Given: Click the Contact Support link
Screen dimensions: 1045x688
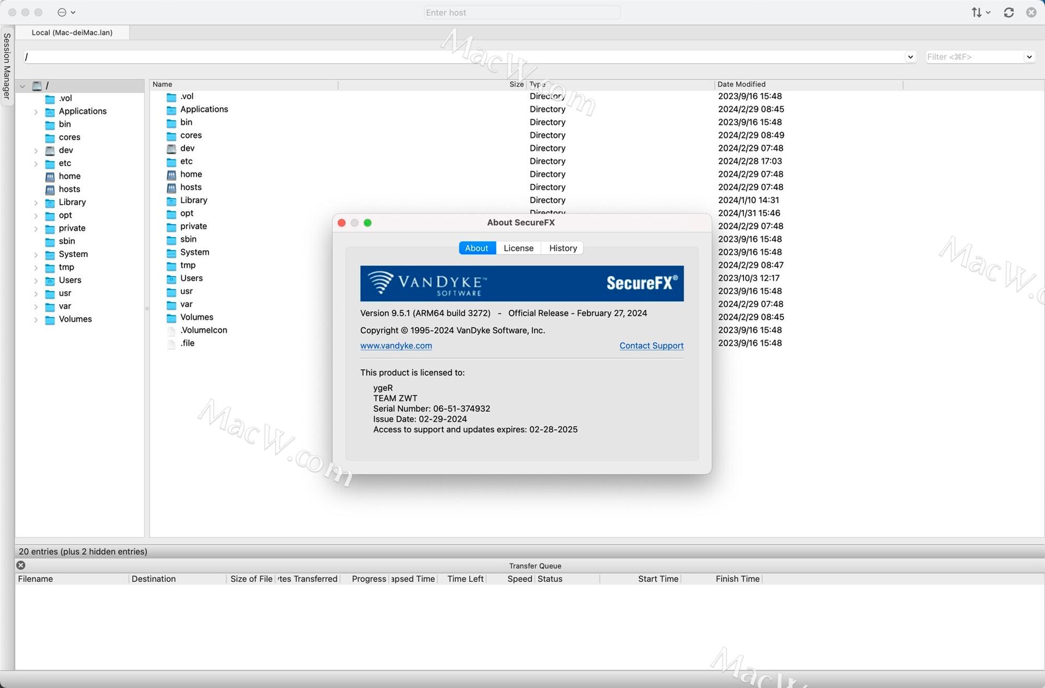Looking at the screenshot, I should click(651, 346).
